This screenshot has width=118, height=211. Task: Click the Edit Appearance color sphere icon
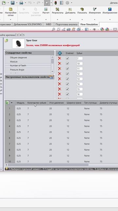click(x=102, y=29)
